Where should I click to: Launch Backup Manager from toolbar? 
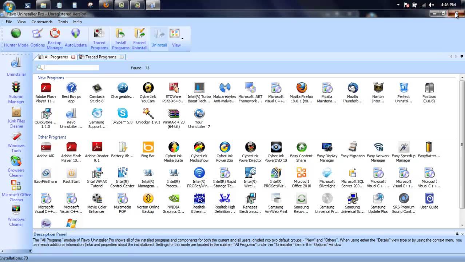coord(55,39)
